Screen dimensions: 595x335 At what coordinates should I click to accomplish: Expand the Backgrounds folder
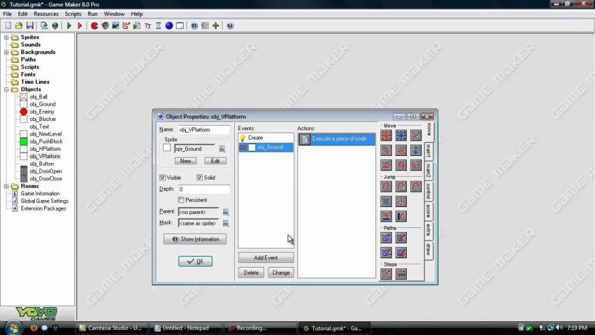6,52
